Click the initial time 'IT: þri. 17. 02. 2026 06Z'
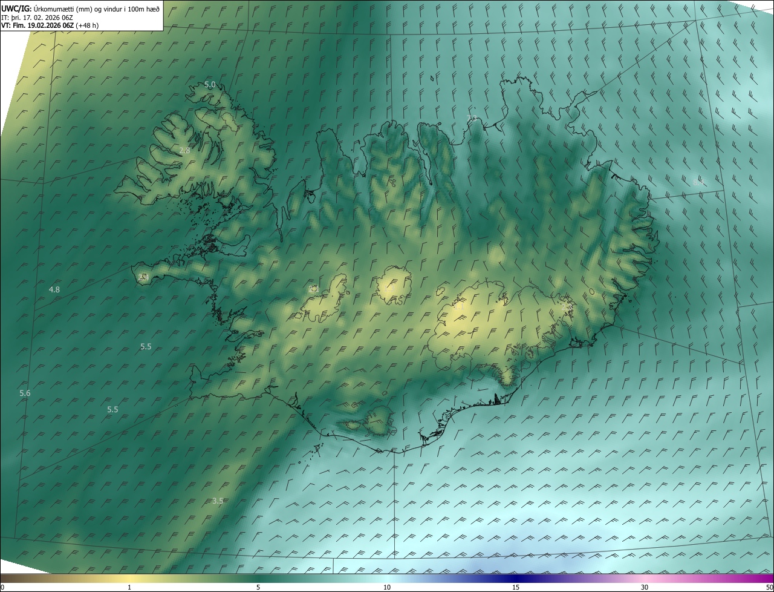Viewport: 774px width, 592px height. [37, 18]
